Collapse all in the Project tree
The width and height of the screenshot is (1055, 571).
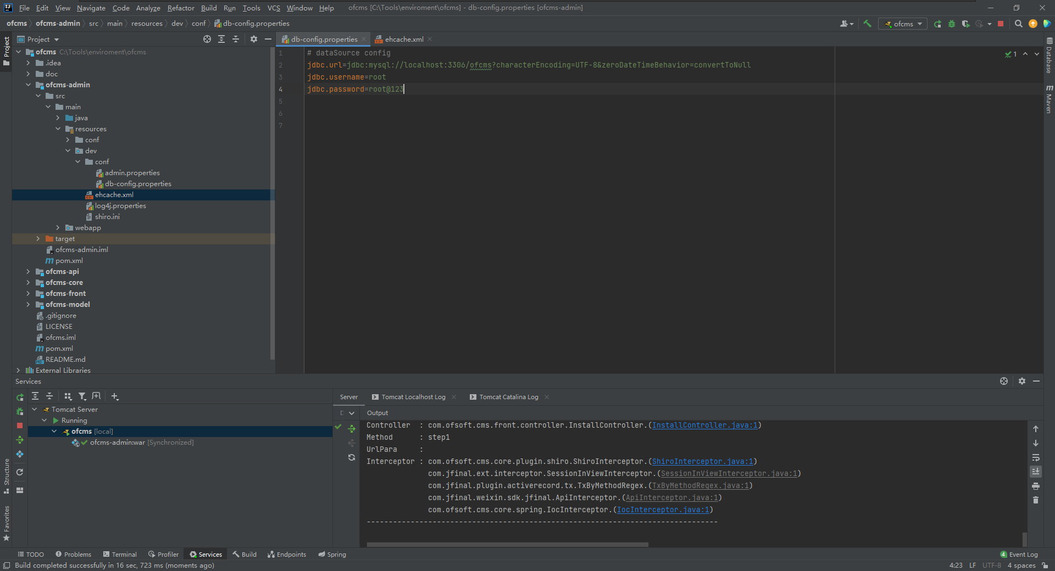[236, 39]
